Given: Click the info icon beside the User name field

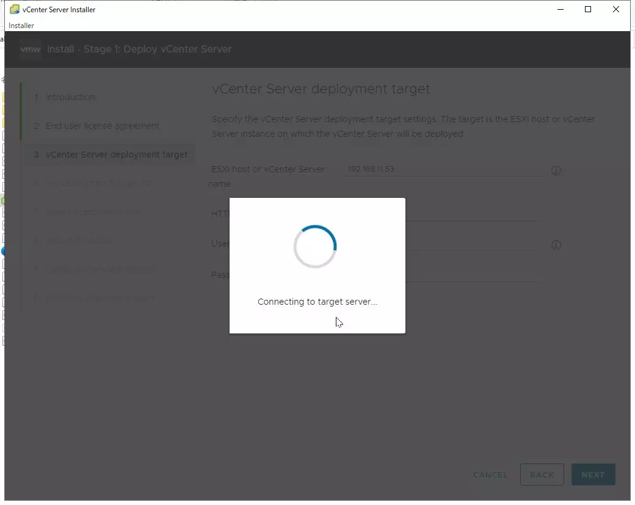Looking at the screenshot, I should pyautogui.click(x=556, y=245).
